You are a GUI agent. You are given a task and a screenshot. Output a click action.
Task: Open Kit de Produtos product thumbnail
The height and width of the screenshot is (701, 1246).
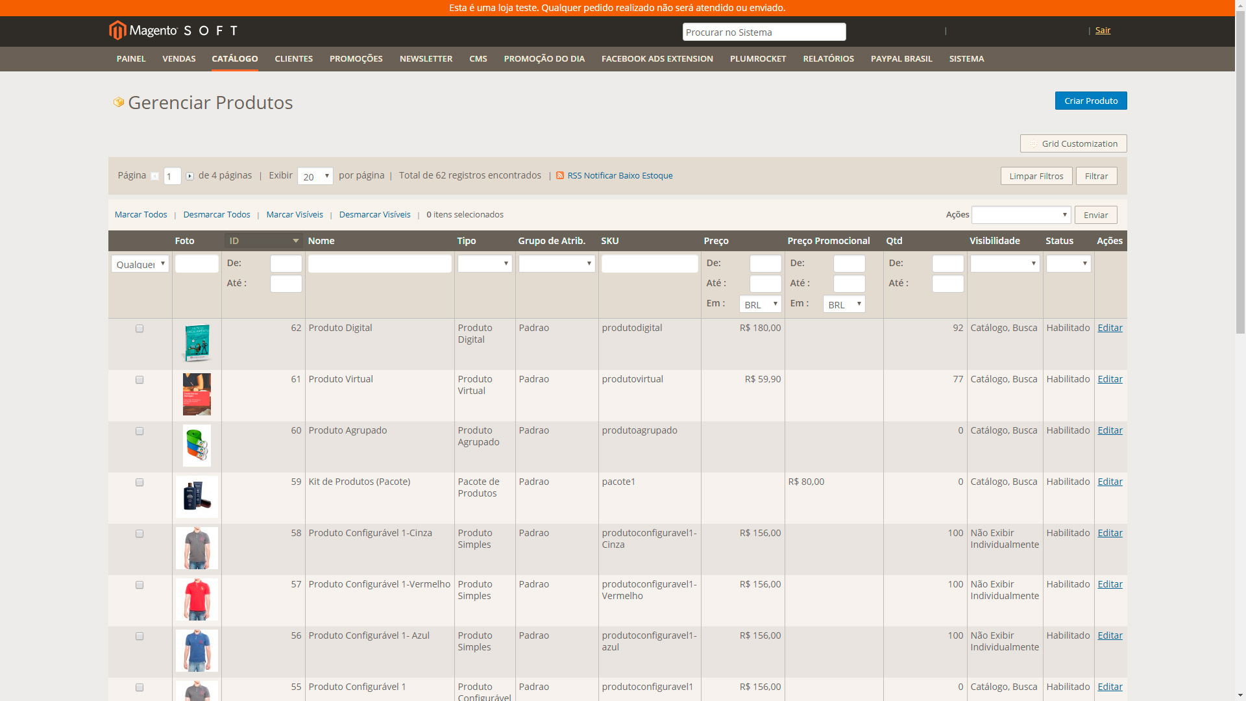[197, 497]
